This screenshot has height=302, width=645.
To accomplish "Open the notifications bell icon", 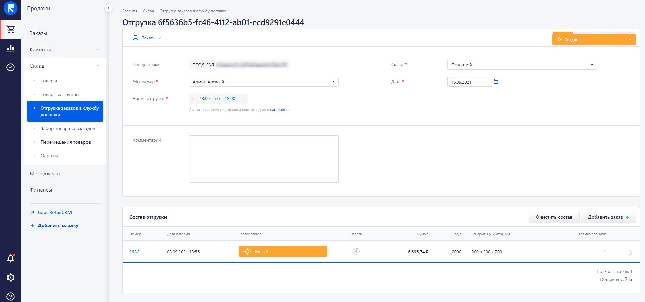I will pos(11,258).
